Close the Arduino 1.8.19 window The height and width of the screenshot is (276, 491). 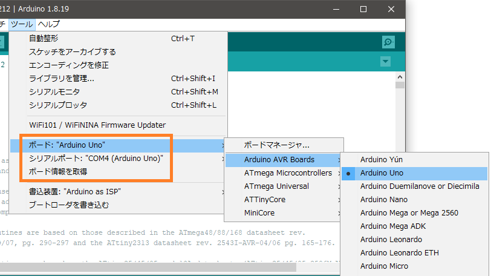click(x=391, y=9)
